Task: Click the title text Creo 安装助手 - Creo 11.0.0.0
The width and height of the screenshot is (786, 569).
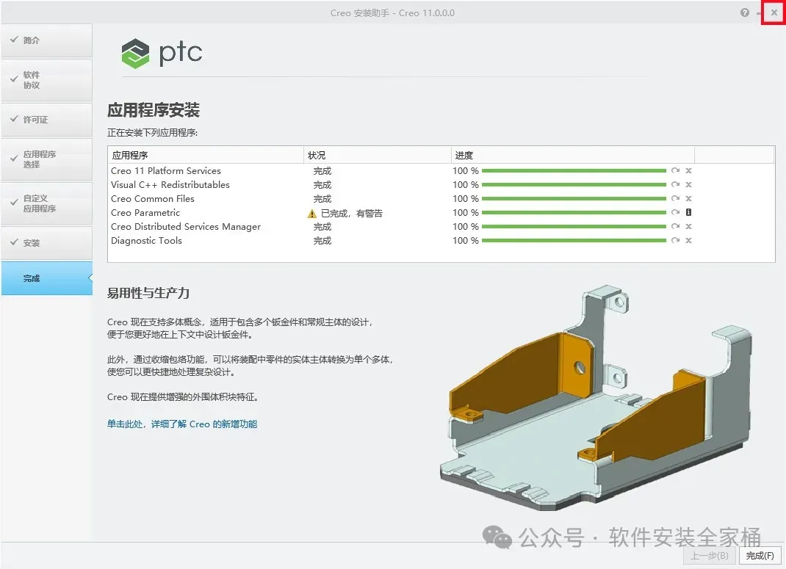Action: pos(392,13)
